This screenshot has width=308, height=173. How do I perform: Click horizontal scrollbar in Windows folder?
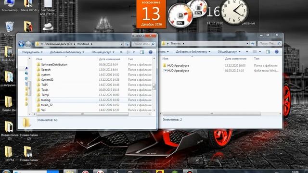tap(82, 114)
